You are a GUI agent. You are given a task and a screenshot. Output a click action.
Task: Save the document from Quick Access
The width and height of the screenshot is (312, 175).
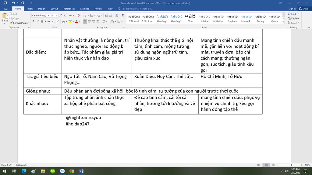point(5,3)
